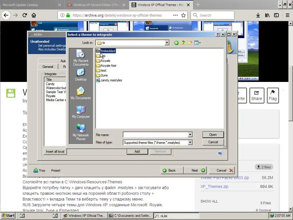The width and height of the screenshot is (293, 220).
Task: Select the Royale Noir folder
Action: pos(106,66)
